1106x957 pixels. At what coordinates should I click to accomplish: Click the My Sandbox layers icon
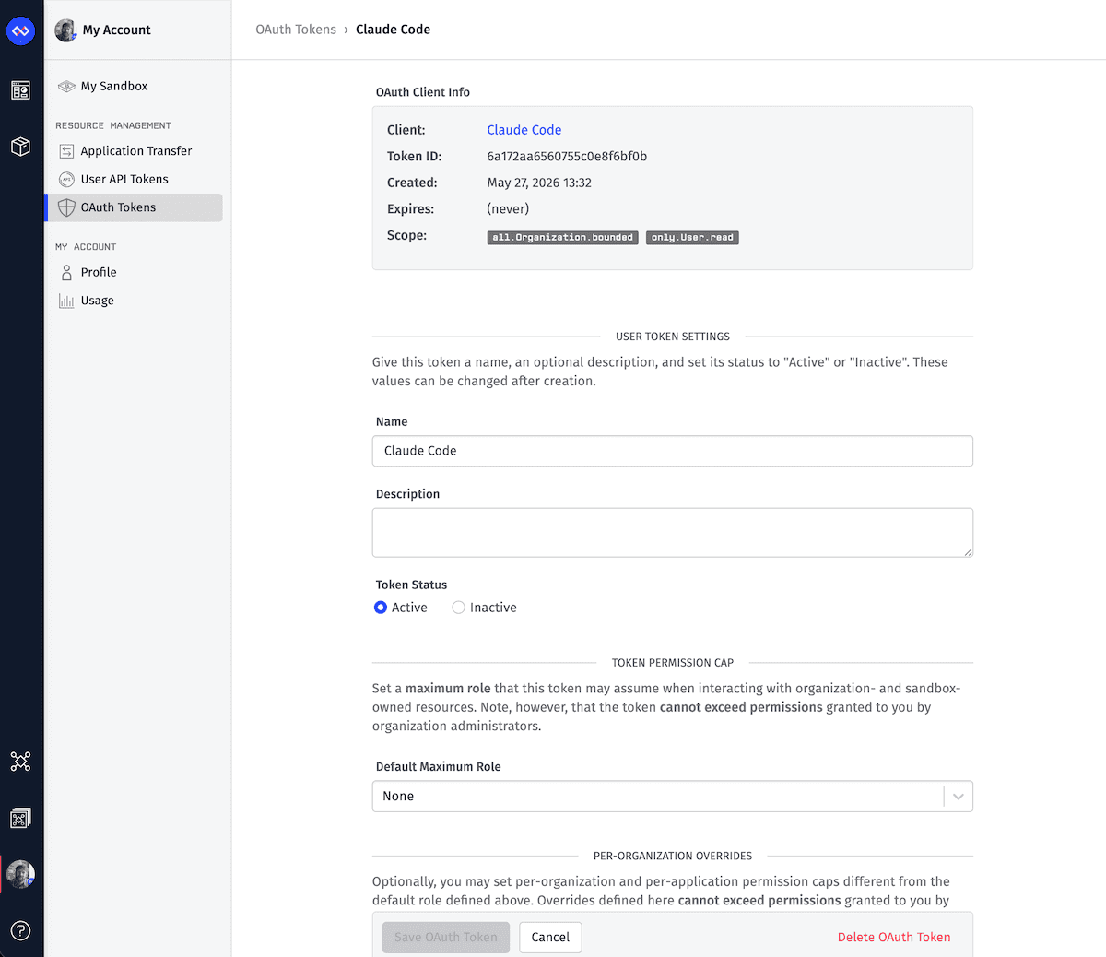66,87
